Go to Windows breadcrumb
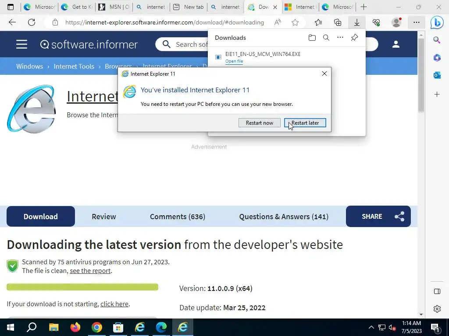The height and width of the screenshot is (336, 449). point(29,66)
